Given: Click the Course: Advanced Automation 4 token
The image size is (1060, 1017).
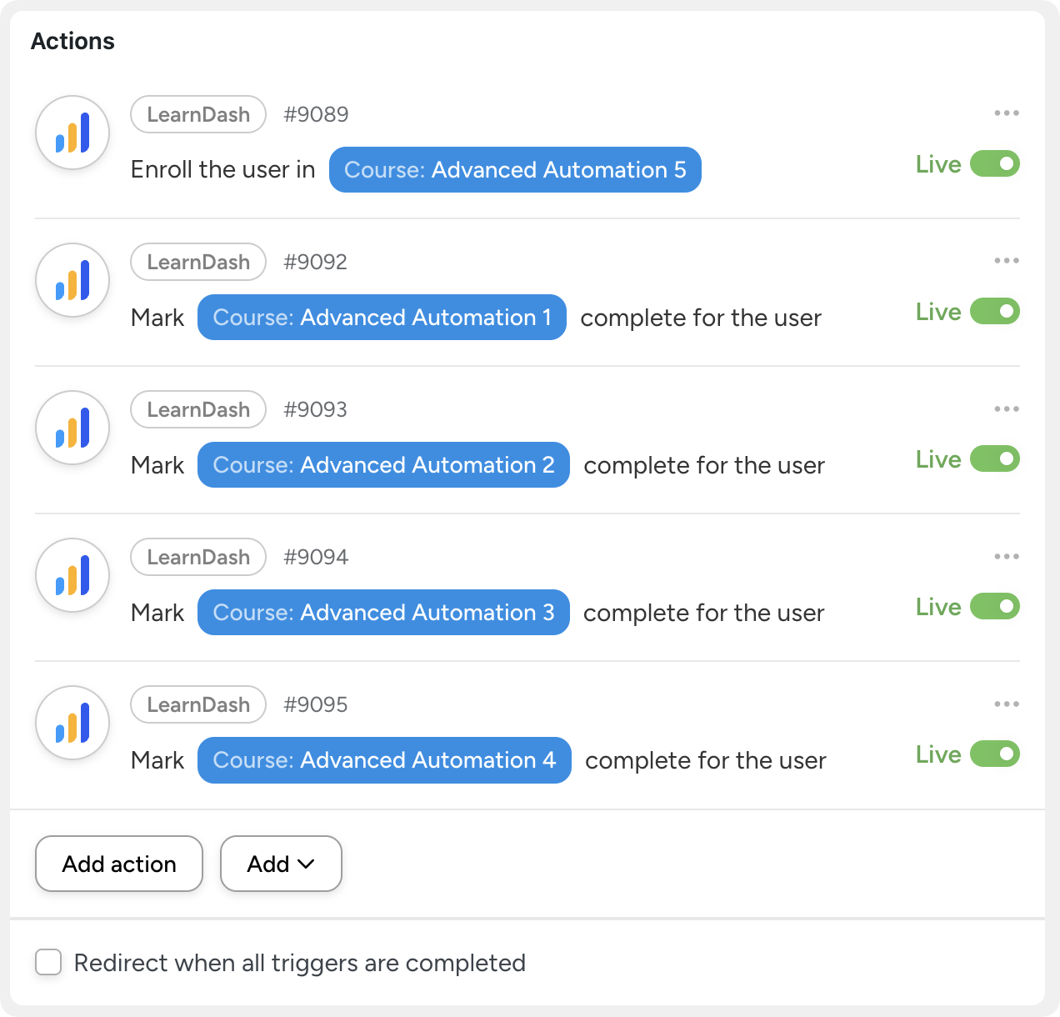Looking at the screenshot, I should tap(384, 760).
